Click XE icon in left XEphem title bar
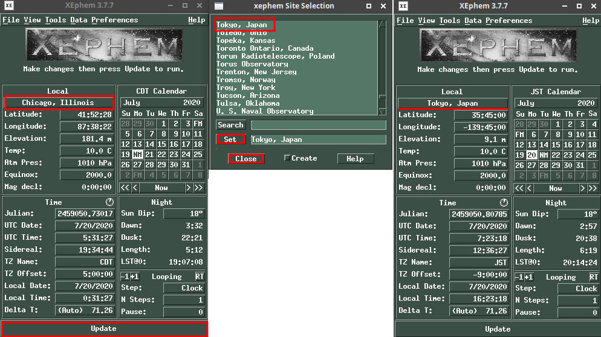 (8, 5)
